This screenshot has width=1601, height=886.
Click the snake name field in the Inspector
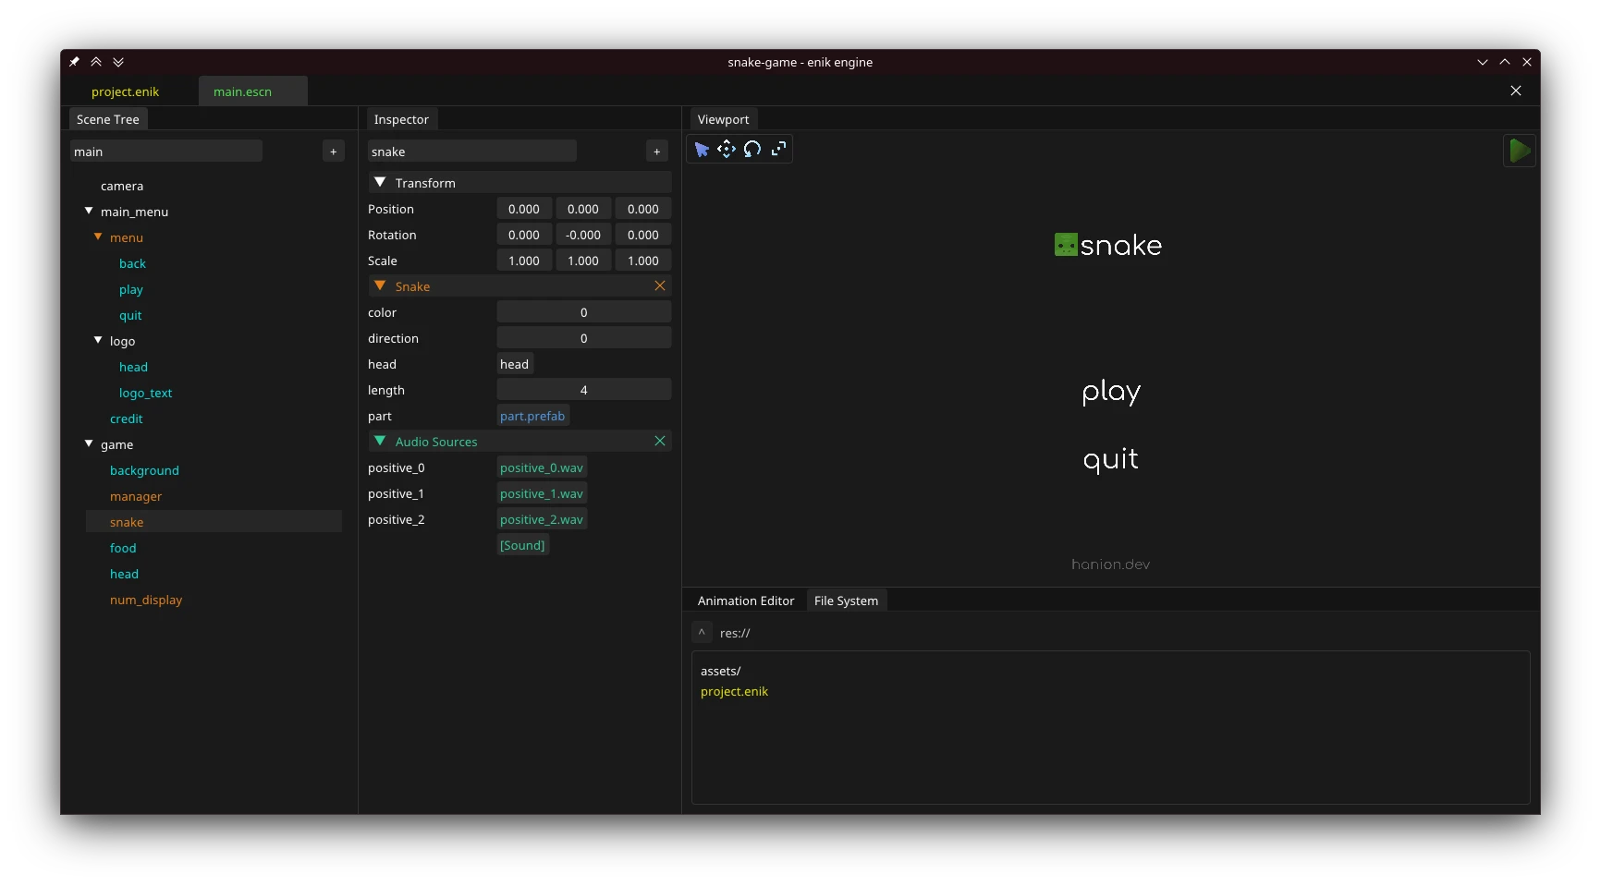click(471, 151)
